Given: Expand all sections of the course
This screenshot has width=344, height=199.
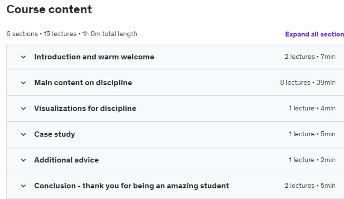Looking at the screenshot, I should (x=314, y=35).
